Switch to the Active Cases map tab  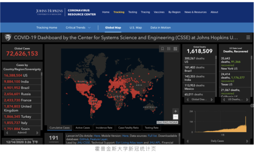click(83, 128)
